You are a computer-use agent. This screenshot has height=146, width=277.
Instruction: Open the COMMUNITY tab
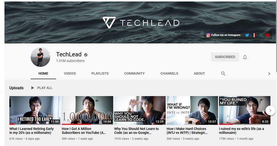coord(134,74)
